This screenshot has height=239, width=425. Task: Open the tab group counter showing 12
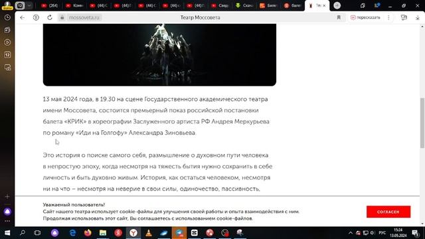pyautogui.click(x=20, y=5)
